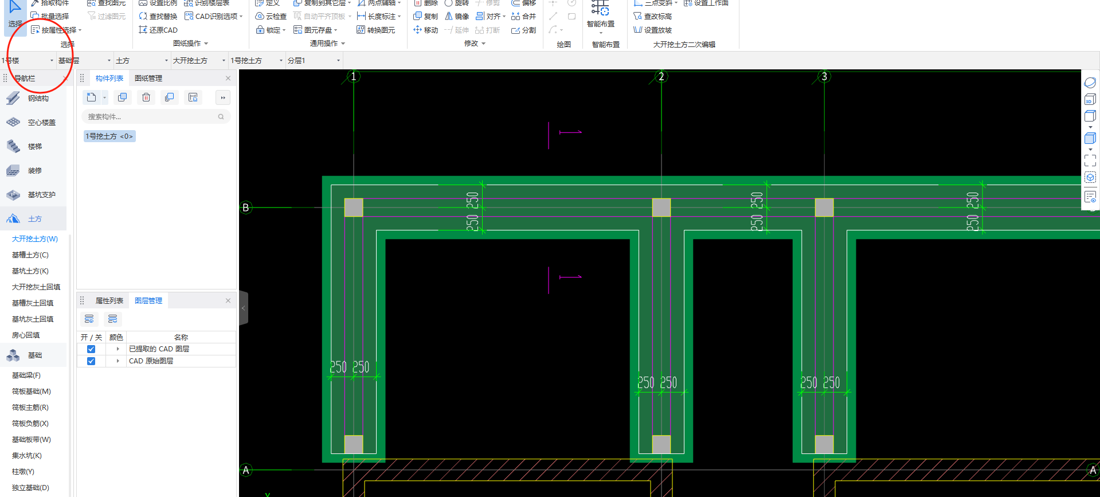
Task: Run 云检查 cloud check
Action: tap(271, 16)
